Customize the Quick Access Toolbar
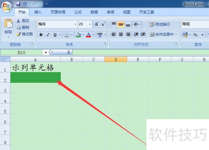The width and height of the screenshot is (209, 150). (x=47, y=4)
